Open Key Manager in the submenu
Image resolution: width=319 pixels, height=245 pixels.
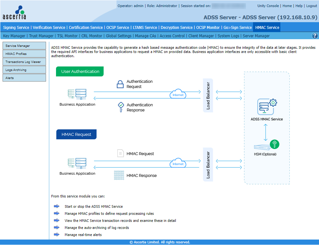tap(14, 36)
